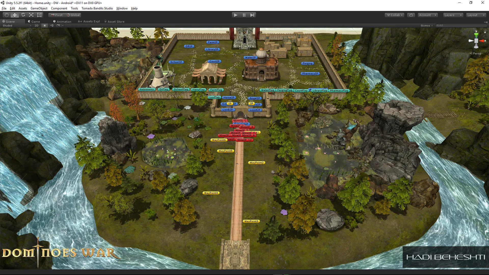The image size is (489, 275).
Task: Toggle the skybox effects image icon
Action: click(58, 25)
